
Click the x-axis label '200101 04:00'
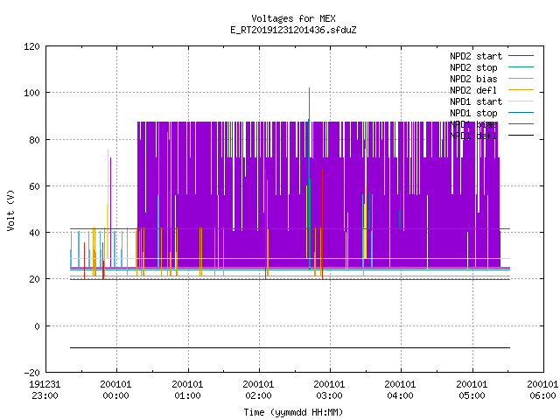(x=400, y=390)
